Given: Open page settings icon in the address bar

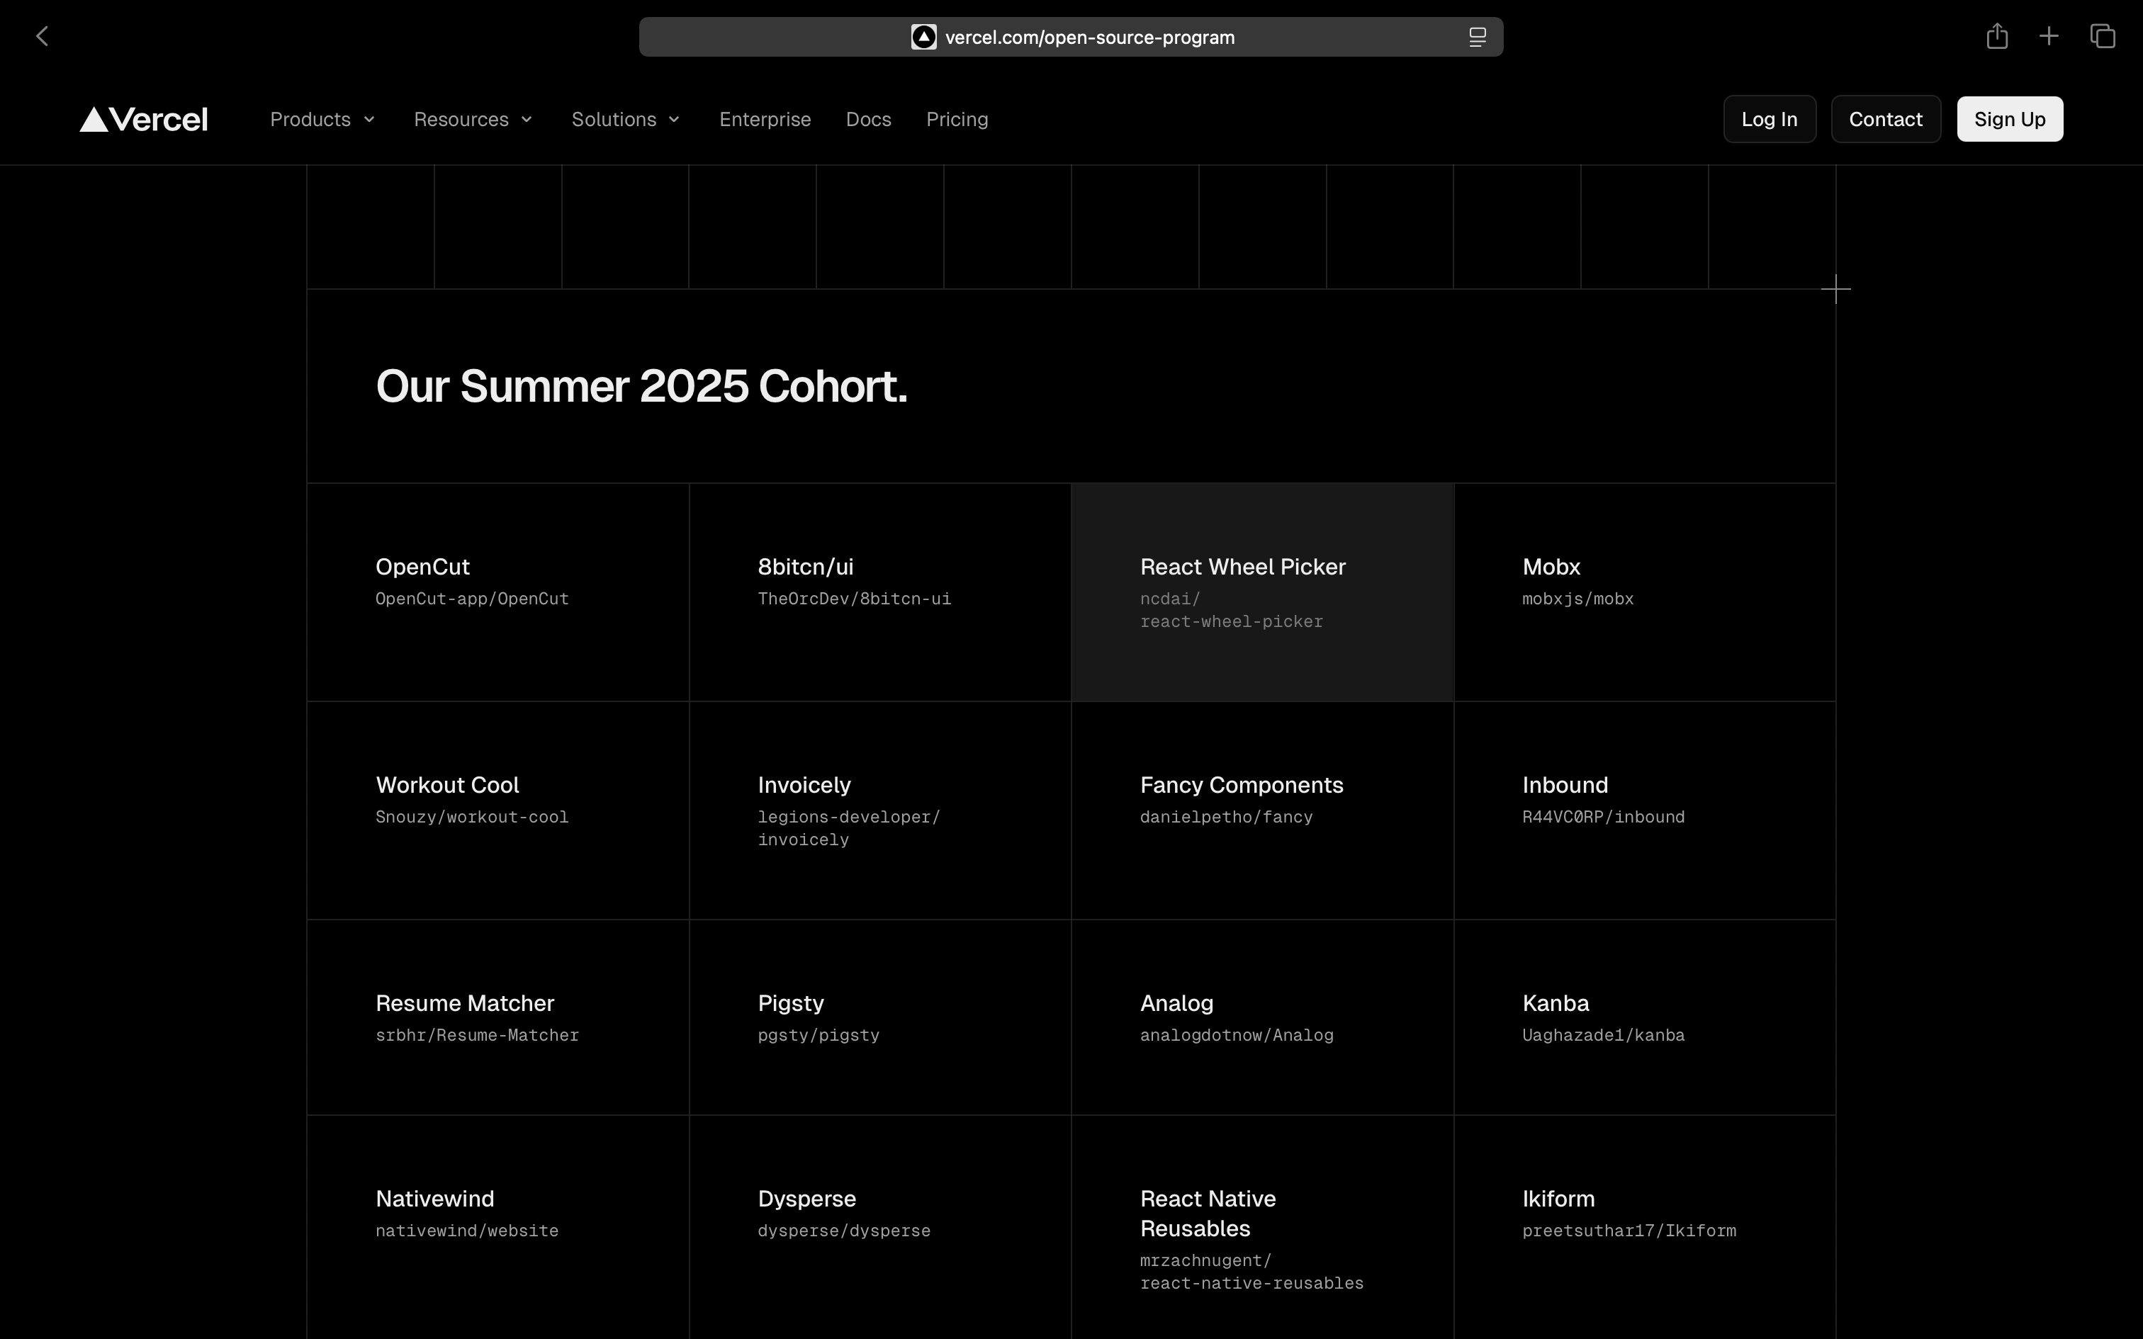Looking at the screenshot, I should [x=1476, y=36].
